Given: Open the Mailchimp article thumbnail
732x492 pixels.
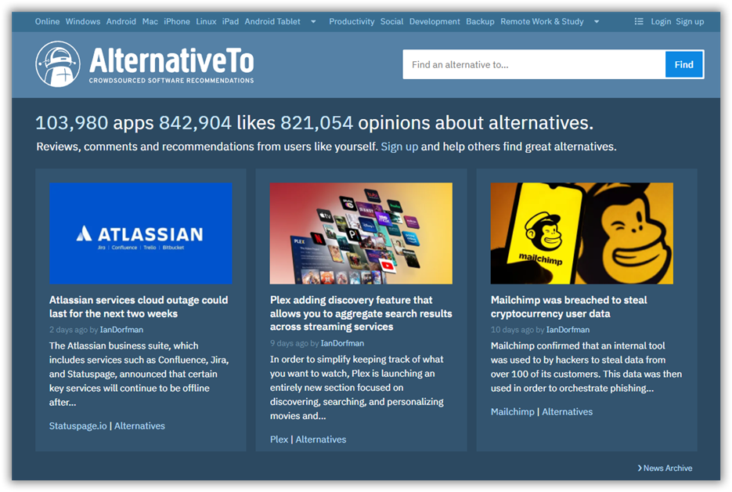Looking at the screenshot, I should coord(582,233).
